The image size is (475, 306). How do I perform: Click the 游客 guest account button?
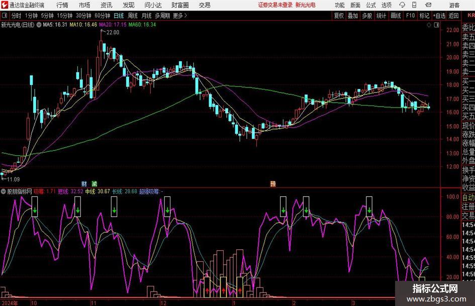(x=454, y=5)
